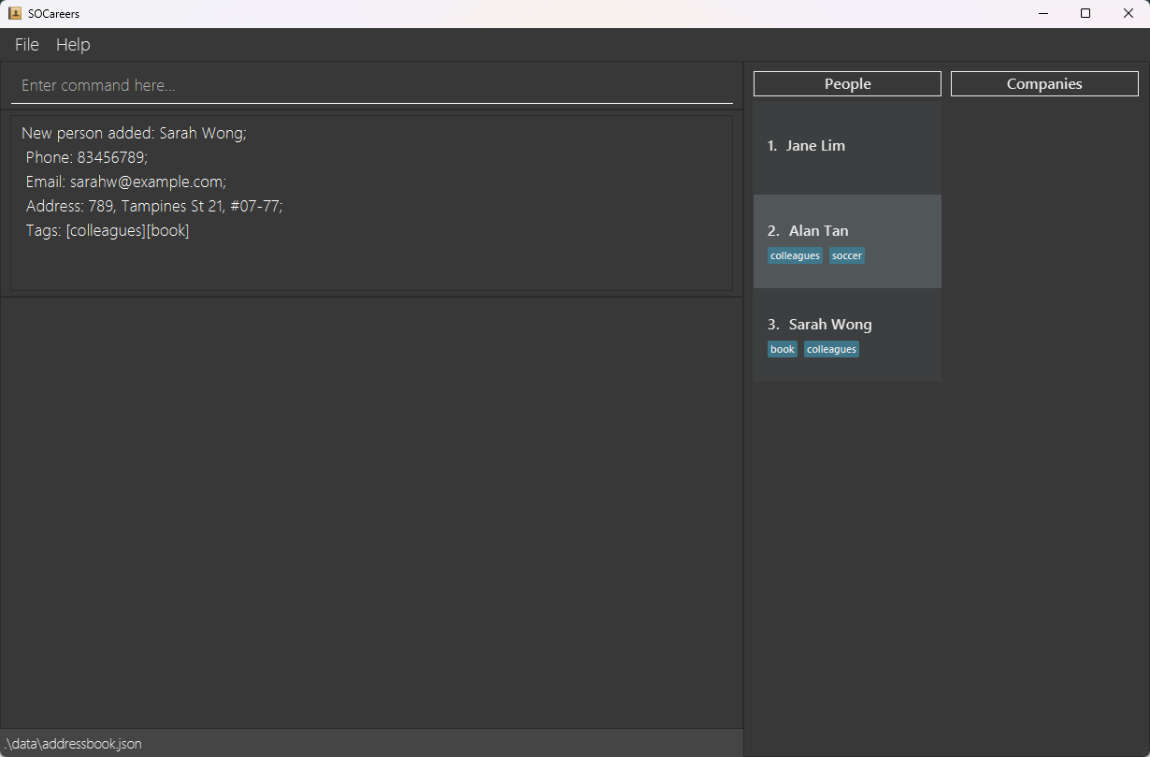Viewport: 1150px width, 757px height.
Task: Click the colleagues tag under Sarah Wong
Action: tap(831, 349)
